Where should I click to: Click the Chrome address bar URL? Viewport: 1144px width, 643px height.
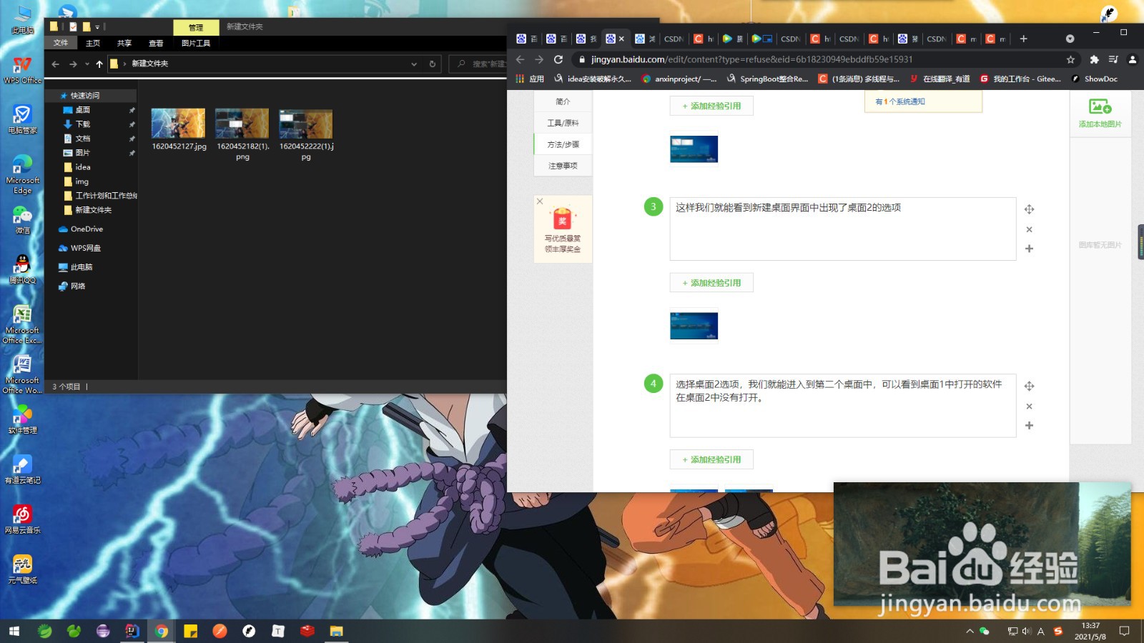751,59
